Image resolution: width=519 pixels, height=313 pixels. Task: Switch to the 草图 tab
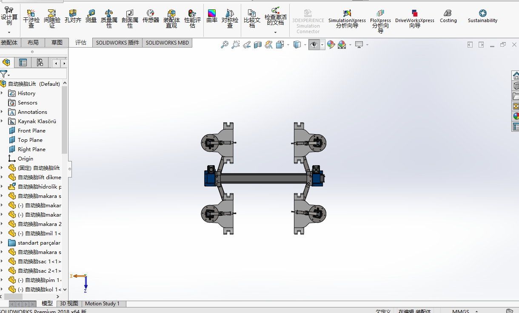[57, 42]
